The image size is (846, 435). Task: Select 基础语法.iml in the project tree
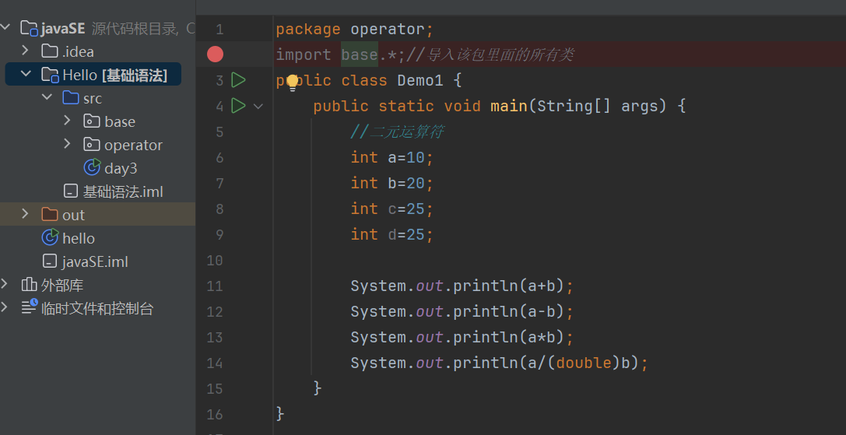[x=123, y=191]
